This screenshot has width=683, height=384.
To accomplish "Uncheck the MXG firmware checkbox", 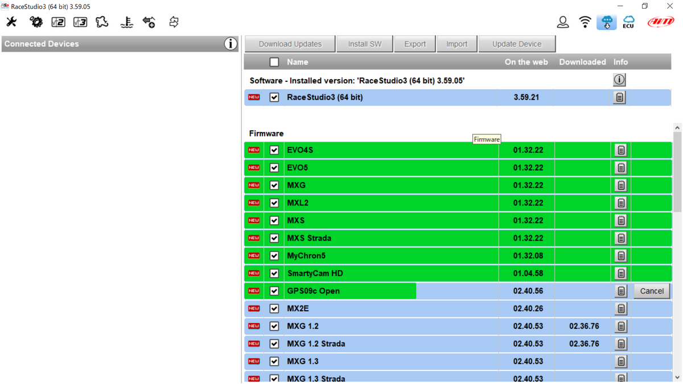I will (x=274, y=185).
